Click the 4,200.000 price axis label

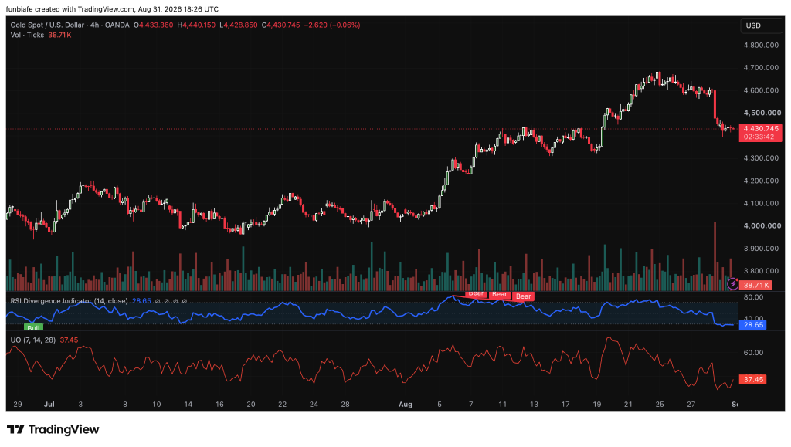761,181
